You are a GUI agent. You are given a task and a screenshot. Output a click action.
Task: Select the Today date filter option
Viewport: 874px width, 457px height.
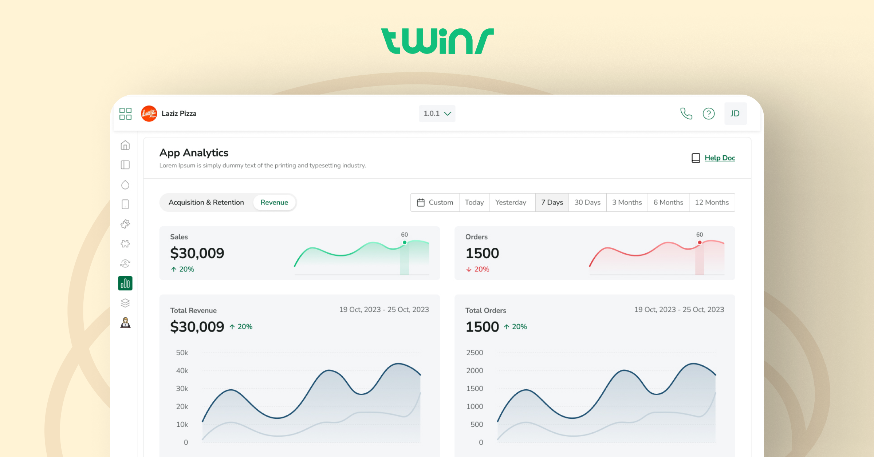click(474, 202)
